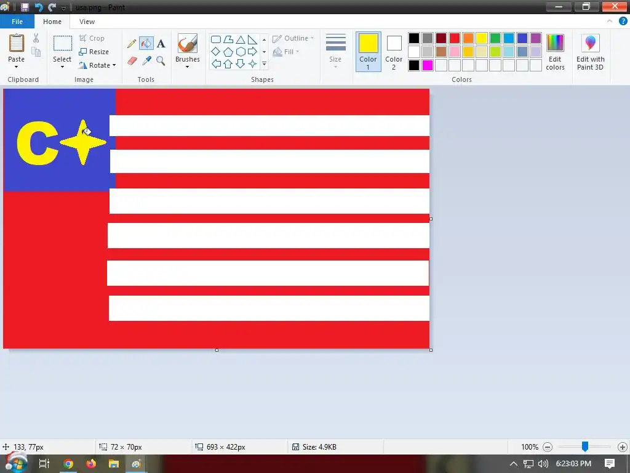This screenshot has width=630, height=473.
Task: Click the Copy icon in Clipboard
Action: 36,52
